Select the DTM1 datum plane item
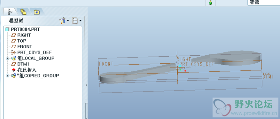 click(20, 64)
